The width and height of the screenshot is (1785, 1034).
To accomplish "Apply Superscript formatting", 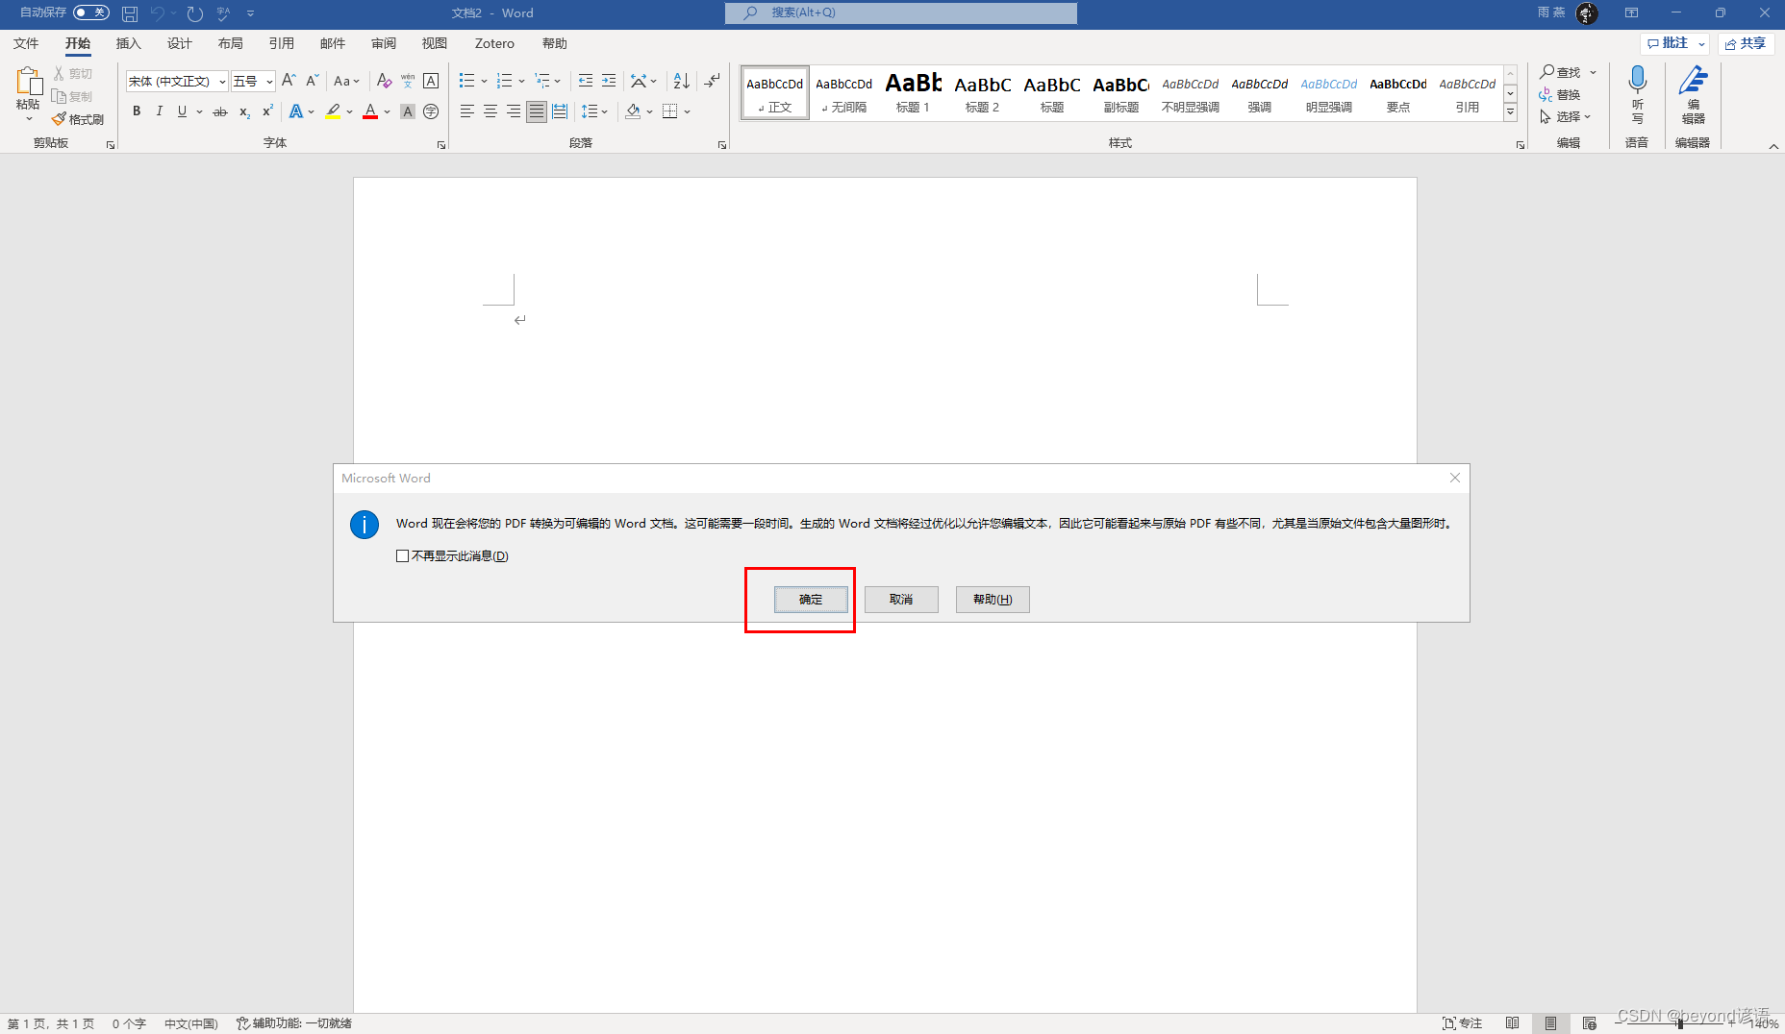I will pos(267,111).
